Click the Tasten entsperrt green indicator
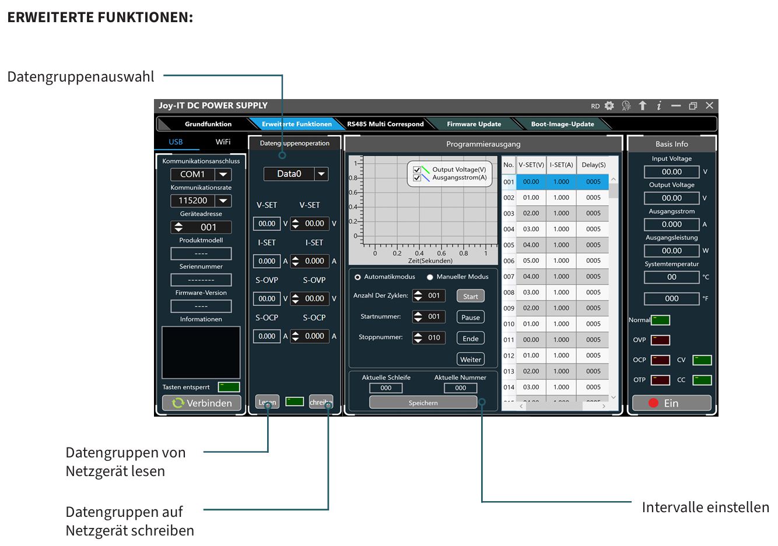This screenshot has height=546, width=778. pyautogui.click(x=229, y=387)
